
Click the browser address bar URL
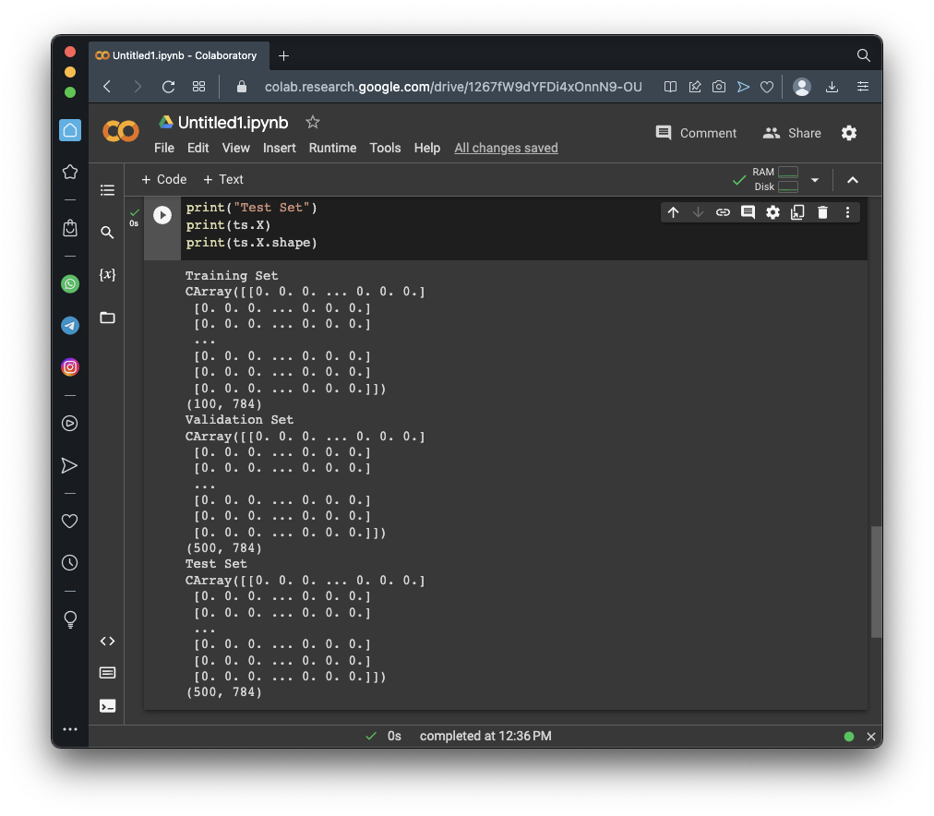click(x=452, y=87)
